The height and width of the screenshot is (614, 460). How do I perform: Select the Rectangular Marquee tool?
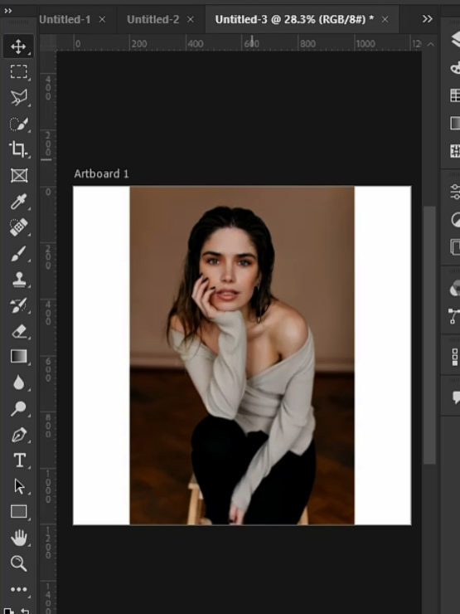tap(18, 72)
